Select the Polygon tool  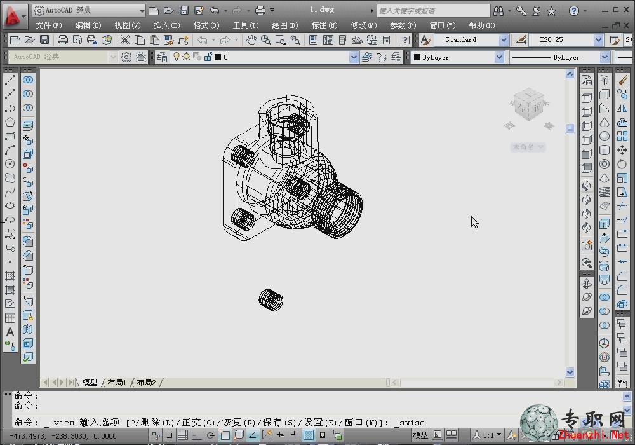(x=10, y=122)
